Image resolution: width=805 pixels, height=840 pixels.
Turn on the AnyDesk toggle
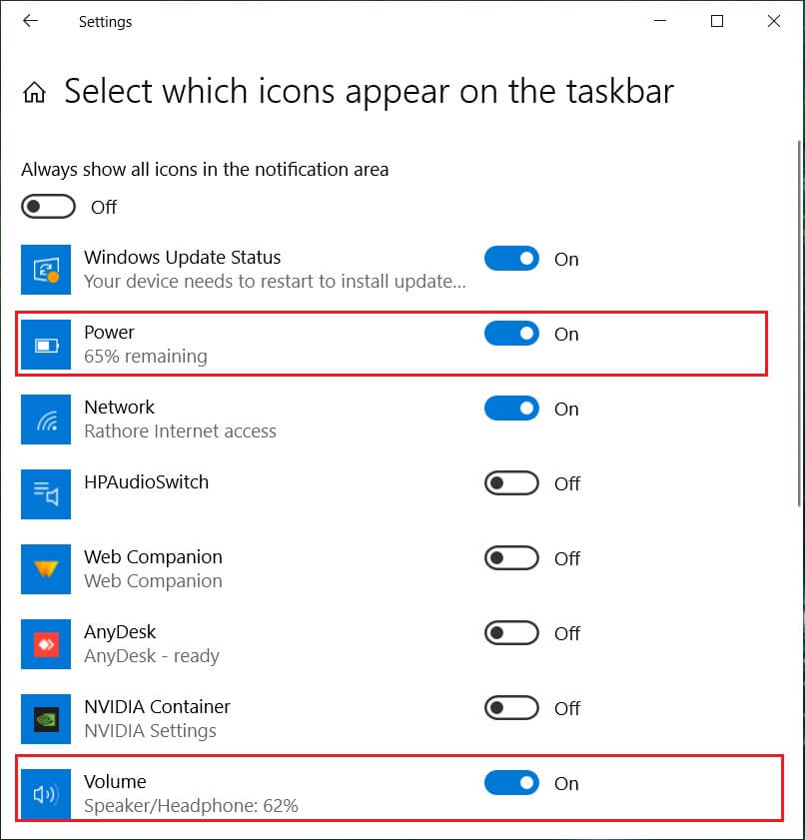511,633
